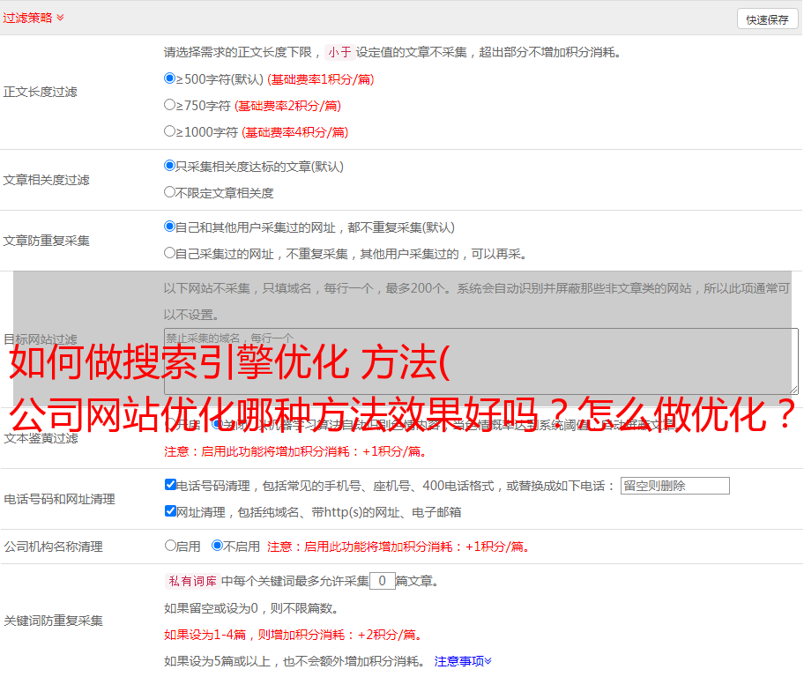Pick the ≥1000字符 length radio
The height and width of the screenshot is (677, 804).
(x=170, y=131)
